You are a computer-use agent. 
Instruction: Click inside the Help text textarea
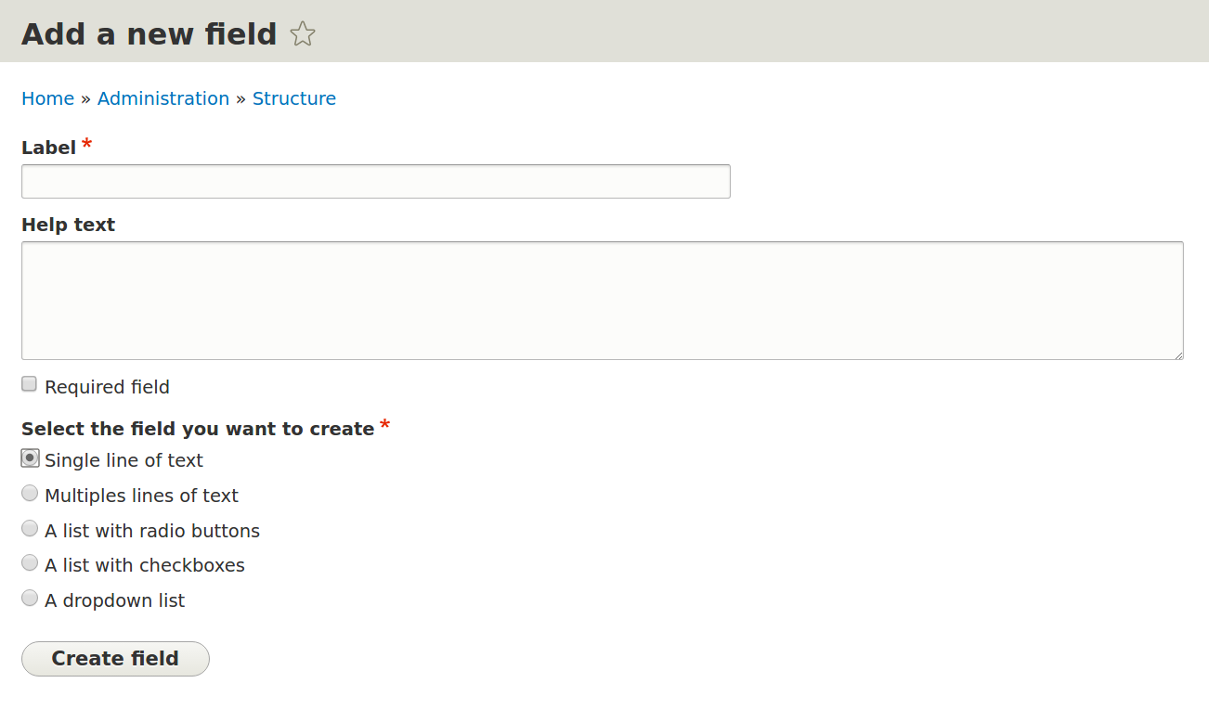click(x=603, y=301)
